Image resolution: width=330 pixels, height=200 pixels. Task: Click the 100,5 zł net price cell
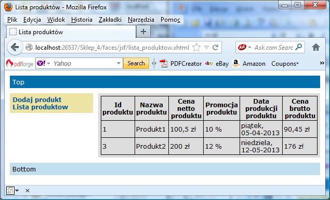(186, 129)
